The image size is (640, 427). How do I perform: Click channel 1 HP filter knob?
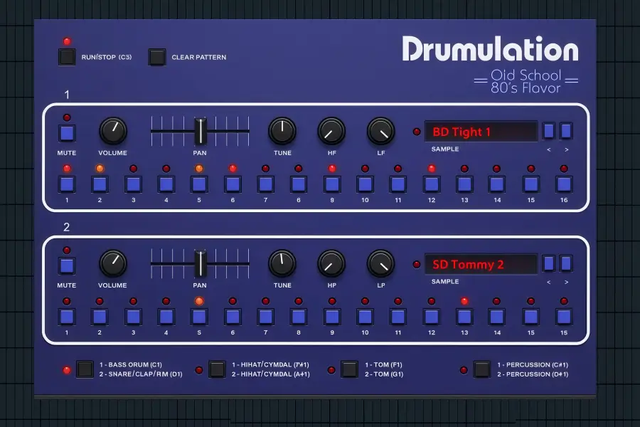pyautogui.click(x=331, y=131)
